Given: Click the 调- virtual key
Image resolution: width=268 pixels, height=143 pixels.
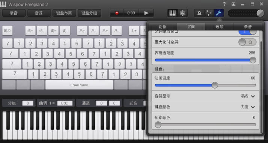Looking at the screenshot, I should click(x=65, y=31).
